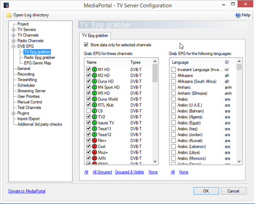This screenshot has height=204, width=255.
Task: Check the Invariant Language checkbox
Action: 174,69
